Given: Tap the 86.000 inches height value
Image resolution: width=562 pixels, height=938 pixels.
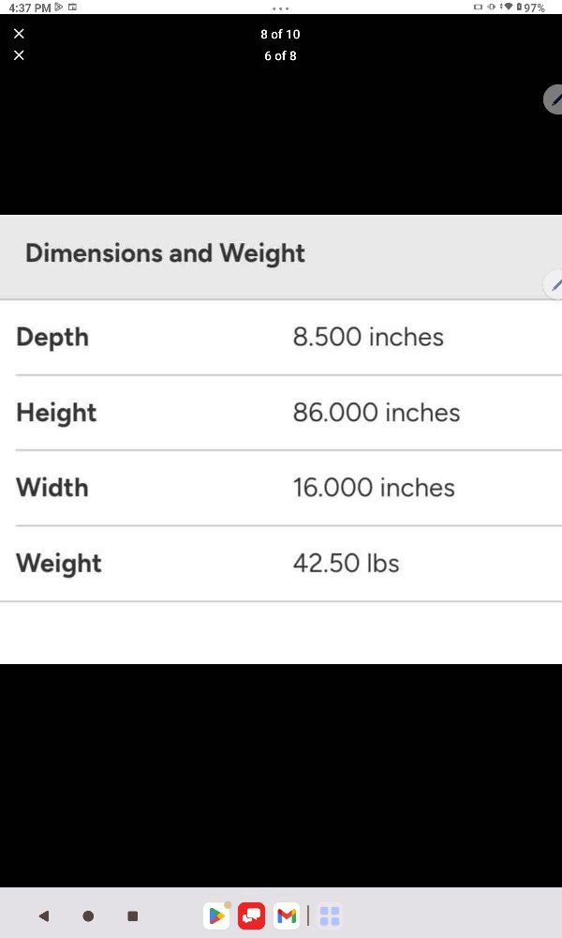Looking at the screenshot, I should click(376, 413).
